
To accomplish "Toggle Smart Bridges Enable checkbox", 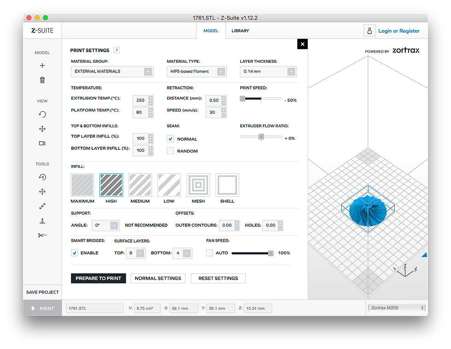I will 75,253.
